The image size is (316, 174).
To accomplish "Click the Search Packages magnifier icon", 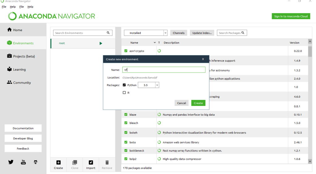I will [x=243, y=33].
